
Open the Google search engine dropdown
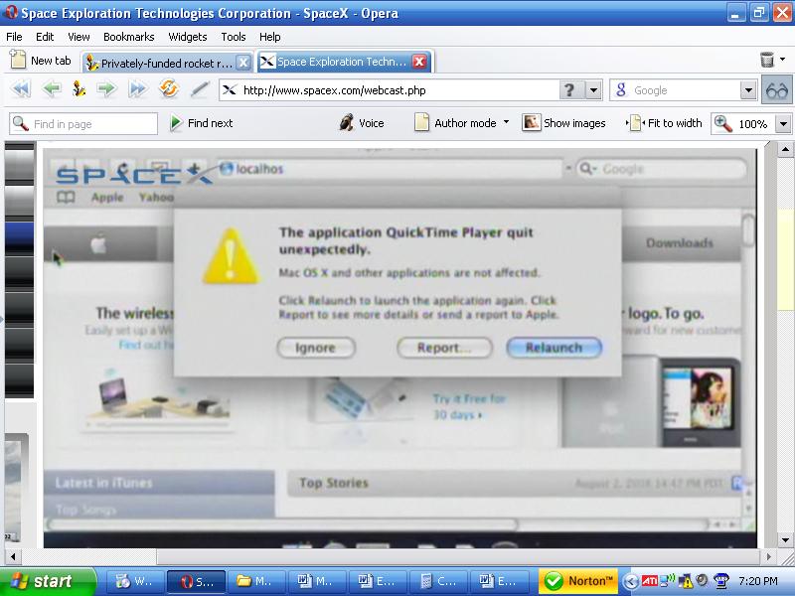click(x=748, y=90)
